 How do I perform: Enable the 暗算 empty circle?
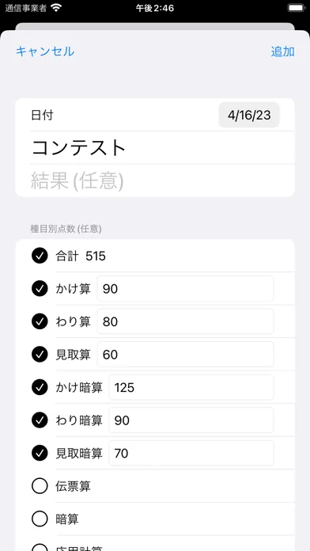(40, 519)
